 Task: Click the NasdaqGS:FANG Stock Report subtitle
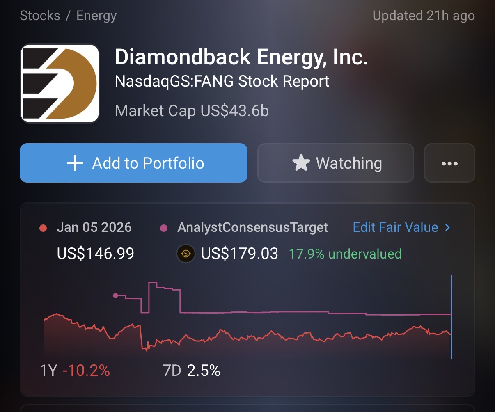point(222,81)
